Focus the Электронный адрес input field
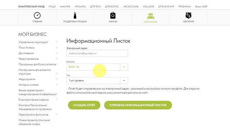 pos(97,53)
